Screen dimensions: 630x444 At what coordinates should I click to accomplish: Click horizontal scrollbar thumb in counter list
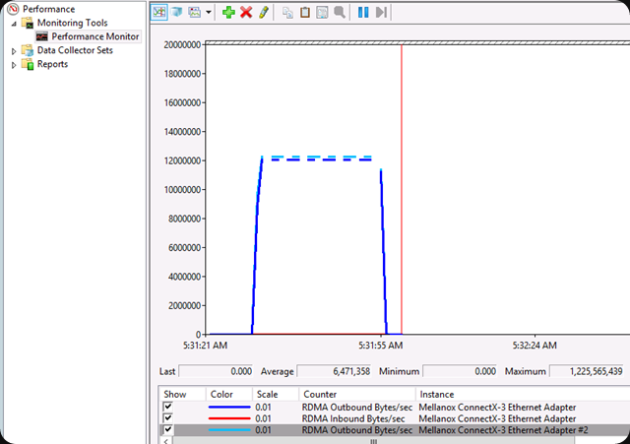click(x=373, y=441)
